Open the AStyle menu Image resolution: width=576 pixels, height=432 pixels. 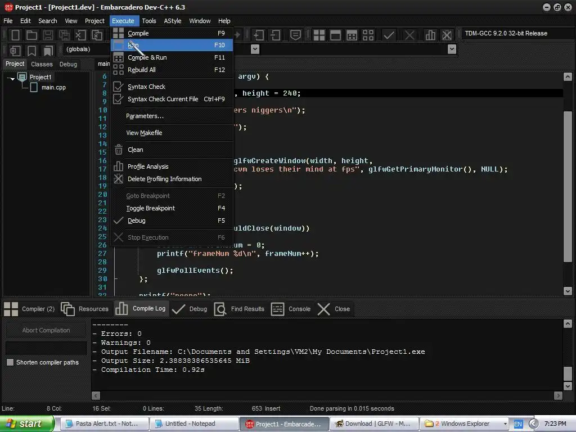[173, 21]
